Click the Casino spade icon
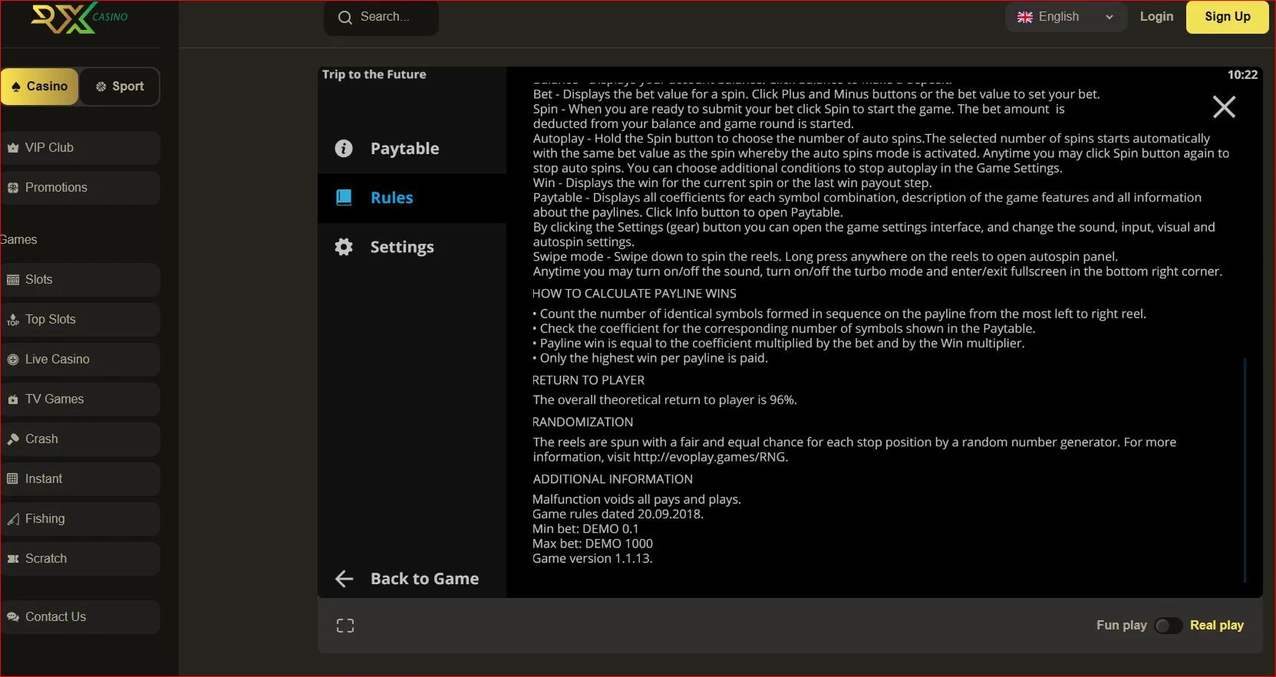The width and height of the screenshot is (1276, 677). 16,87
